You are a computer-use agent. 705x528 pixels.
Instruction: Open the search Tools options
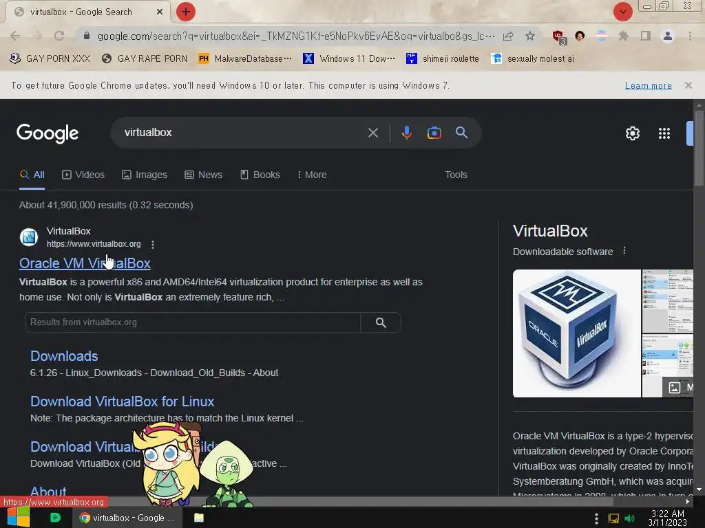(x=456, y=175)
